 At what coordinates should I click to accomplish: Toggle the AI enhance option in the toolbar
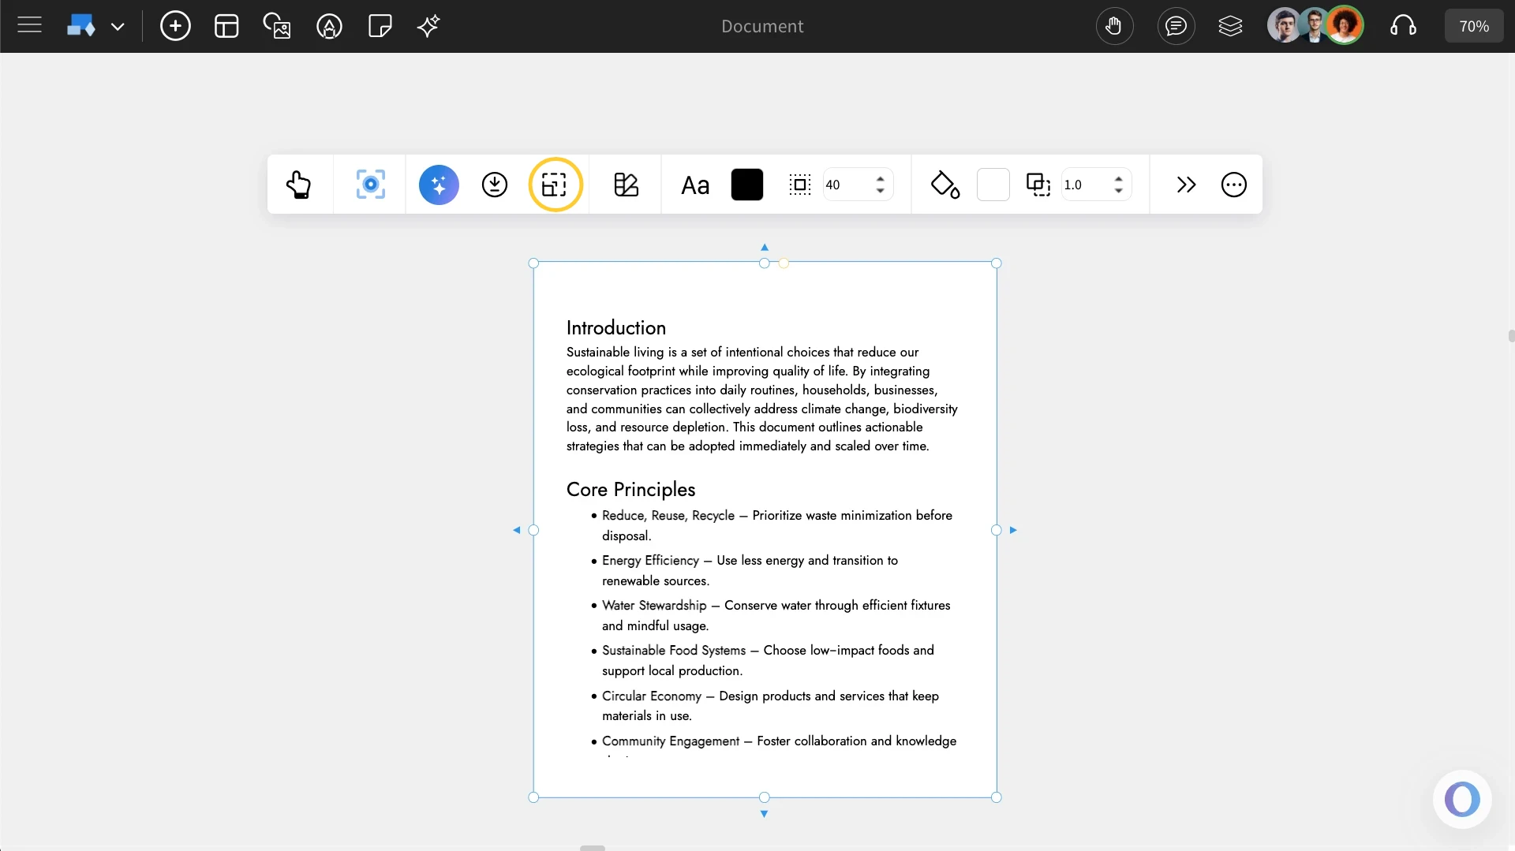coord(439,185)
